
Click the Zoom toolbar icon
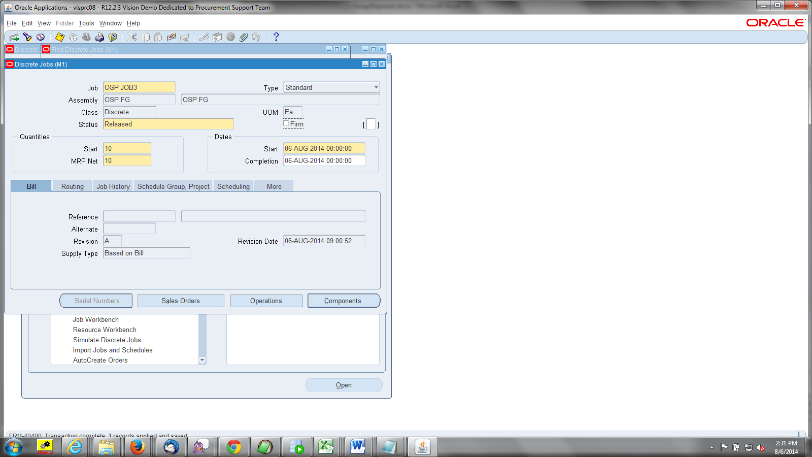[x=217, y=37]
